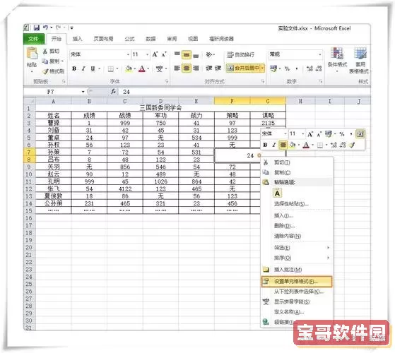
Task: Open the 文件 file tab
Action: pyautogui.click(x=33, y=39)
